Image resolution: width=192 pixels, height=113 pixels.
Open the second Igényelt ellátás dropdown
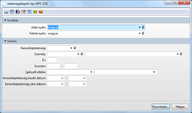tap(154, 72)
